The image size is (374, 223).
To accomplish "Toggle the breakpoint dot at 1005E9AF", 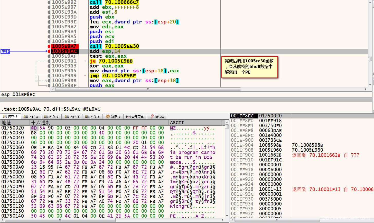I will 49,56.
